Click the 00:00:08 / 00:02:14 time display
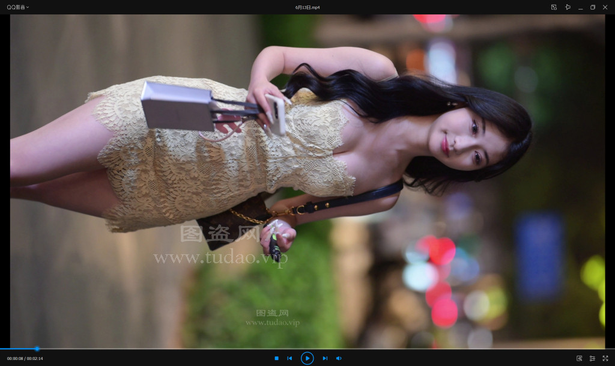The height and width of the screenshot is (366, 615). pyautogui.click(x=25, y=359)
